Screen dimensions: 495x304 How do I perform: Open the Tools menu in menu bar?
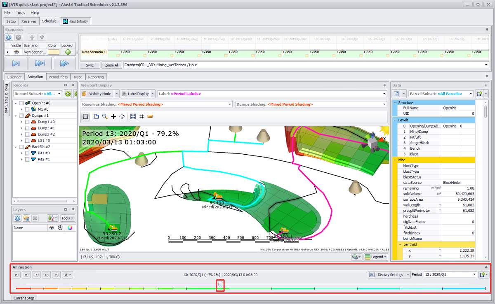coord(20,13)
